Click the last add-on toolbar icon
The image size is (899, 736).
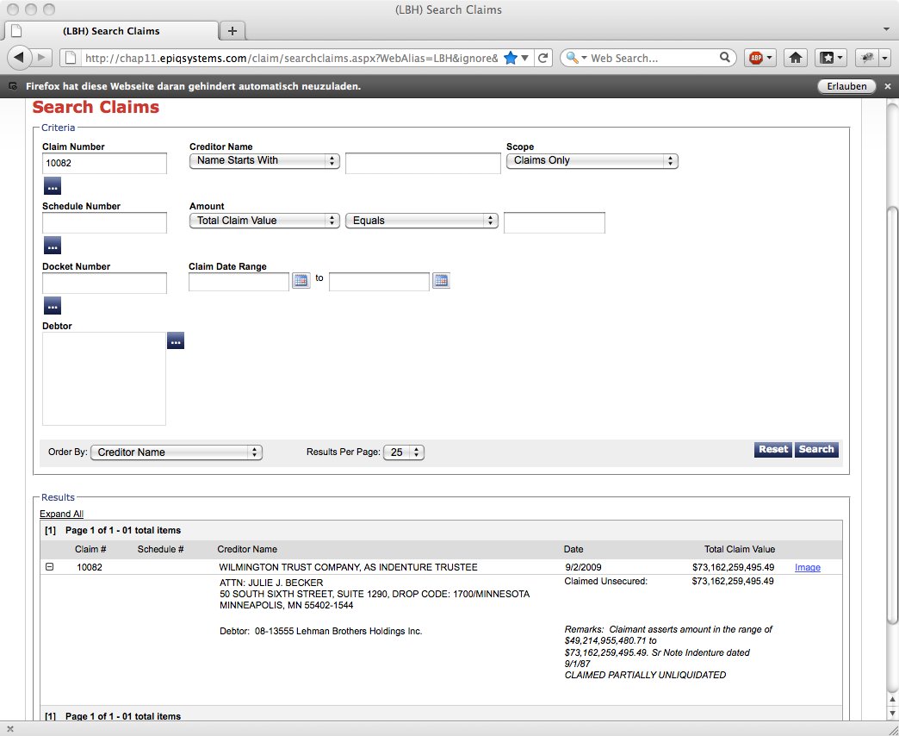867,58
